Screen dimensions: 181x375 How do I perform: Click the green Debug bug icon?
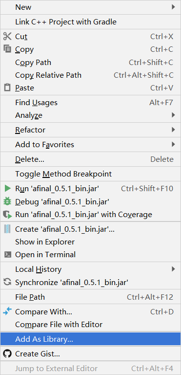[x=7, y=201]
